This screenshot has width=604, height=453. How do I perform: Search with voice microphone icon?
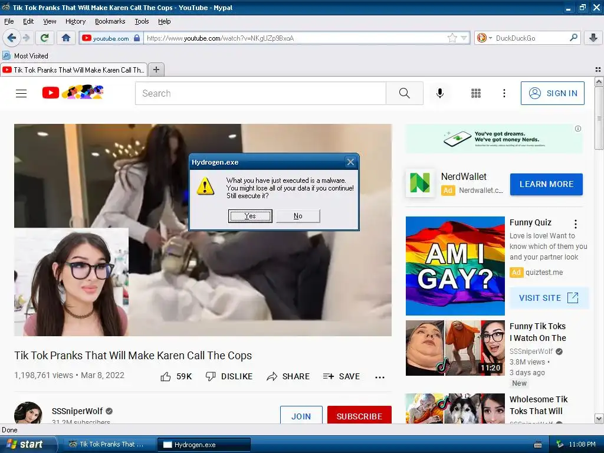point(440,93)
